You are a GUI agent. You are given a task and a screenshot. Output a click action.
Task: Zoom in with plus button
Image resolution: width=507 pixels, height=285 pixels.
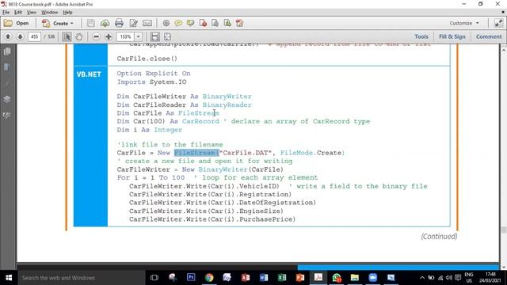[x=109, y=36]
